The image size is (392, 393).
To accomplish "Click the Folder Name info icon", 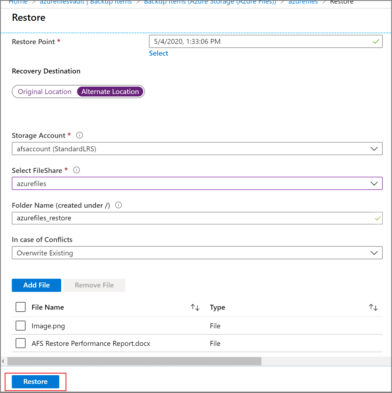I will [118, 205].
